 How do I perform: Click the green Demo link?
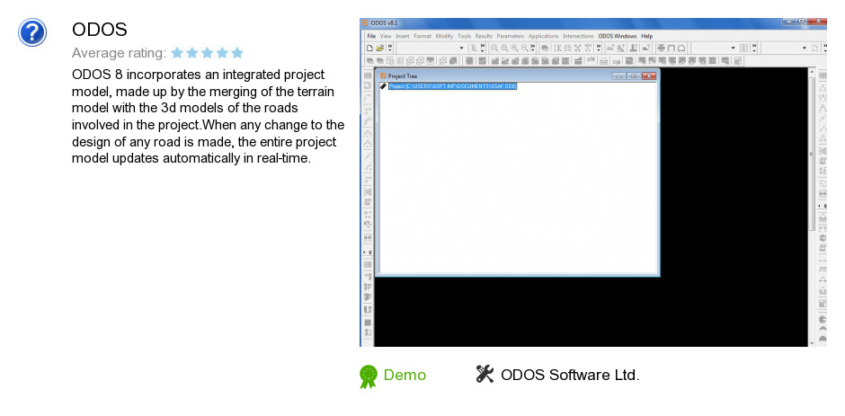point(405,375)
